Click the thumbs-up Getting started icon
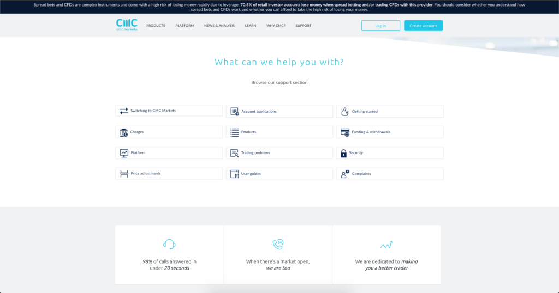 pyautogui.click(x=344, y=112)
